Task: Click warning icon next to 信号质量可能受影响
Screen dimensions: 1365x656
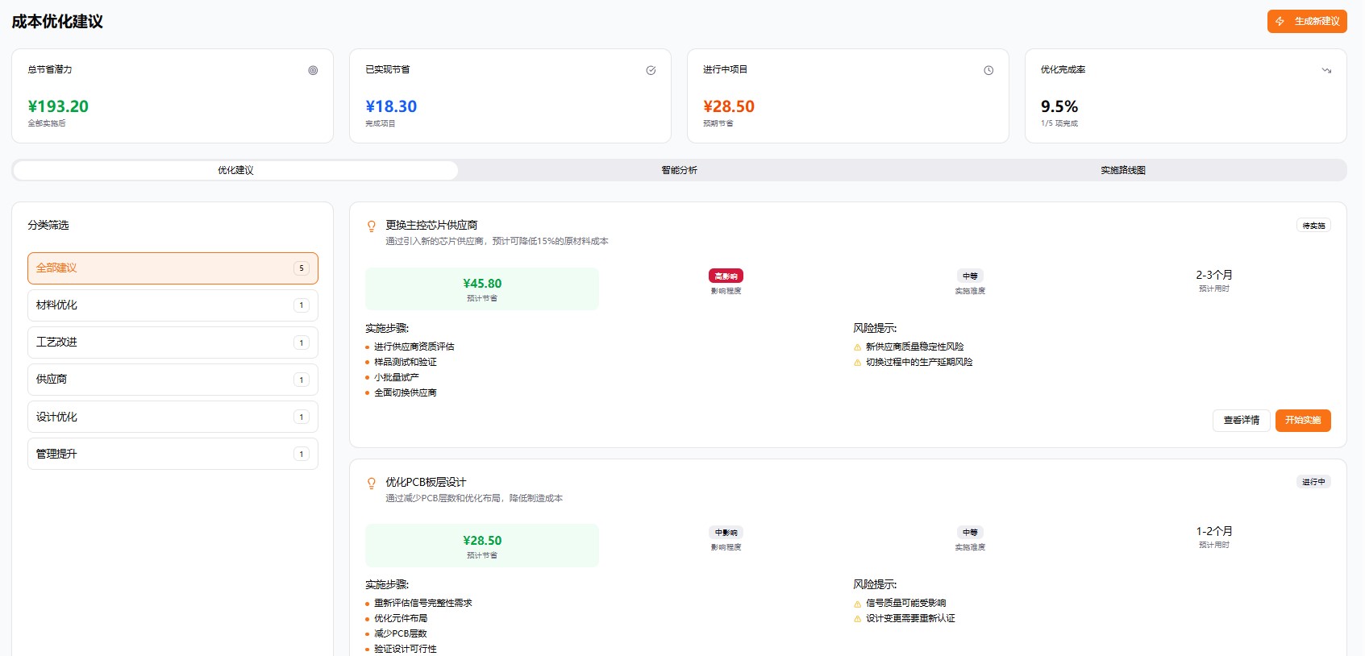Action: pos(857,604)
